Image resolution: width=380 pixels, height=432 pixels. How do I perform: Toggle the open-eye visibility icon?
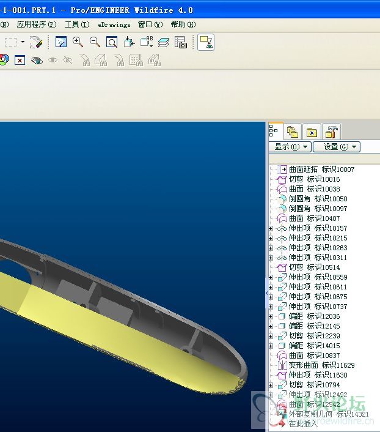coord(37,60)
